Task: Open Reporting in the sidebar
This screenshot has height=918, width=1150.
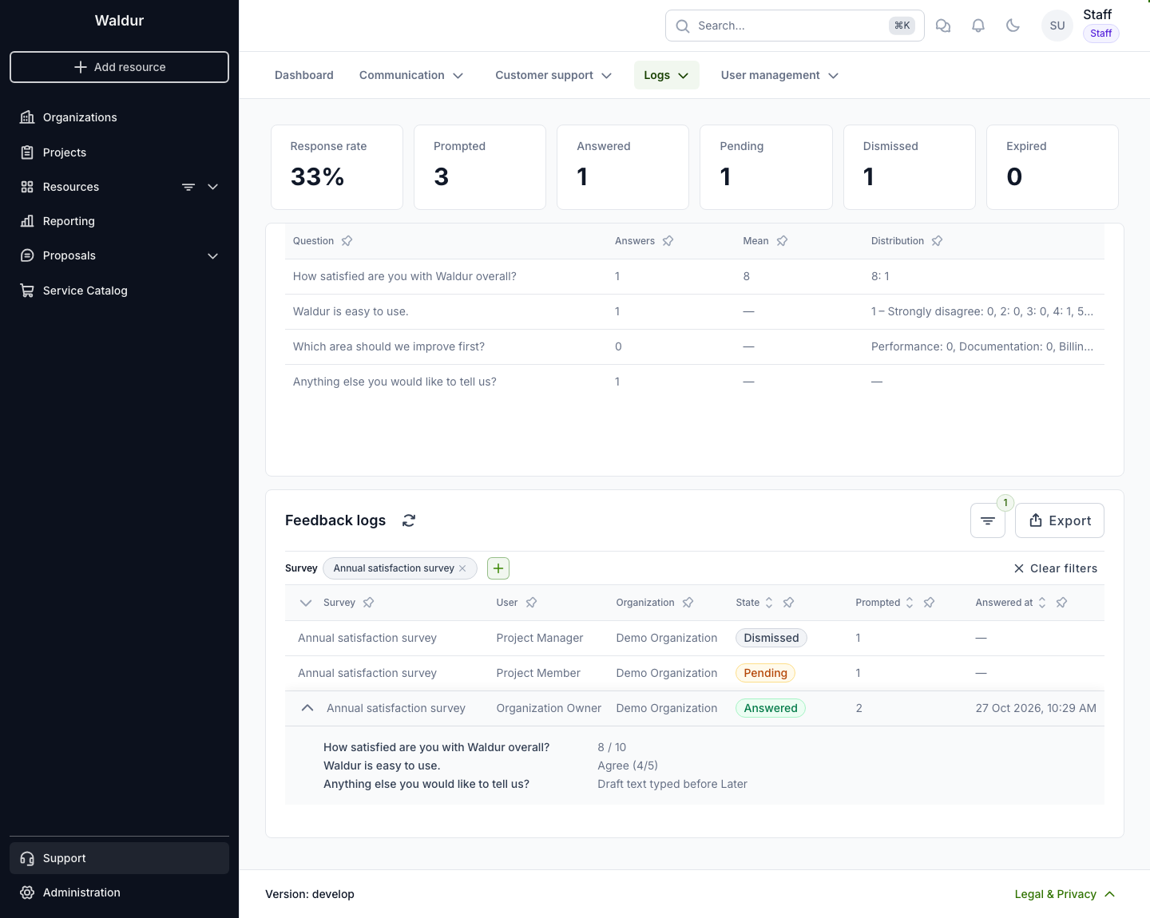Action: point(119,221)
